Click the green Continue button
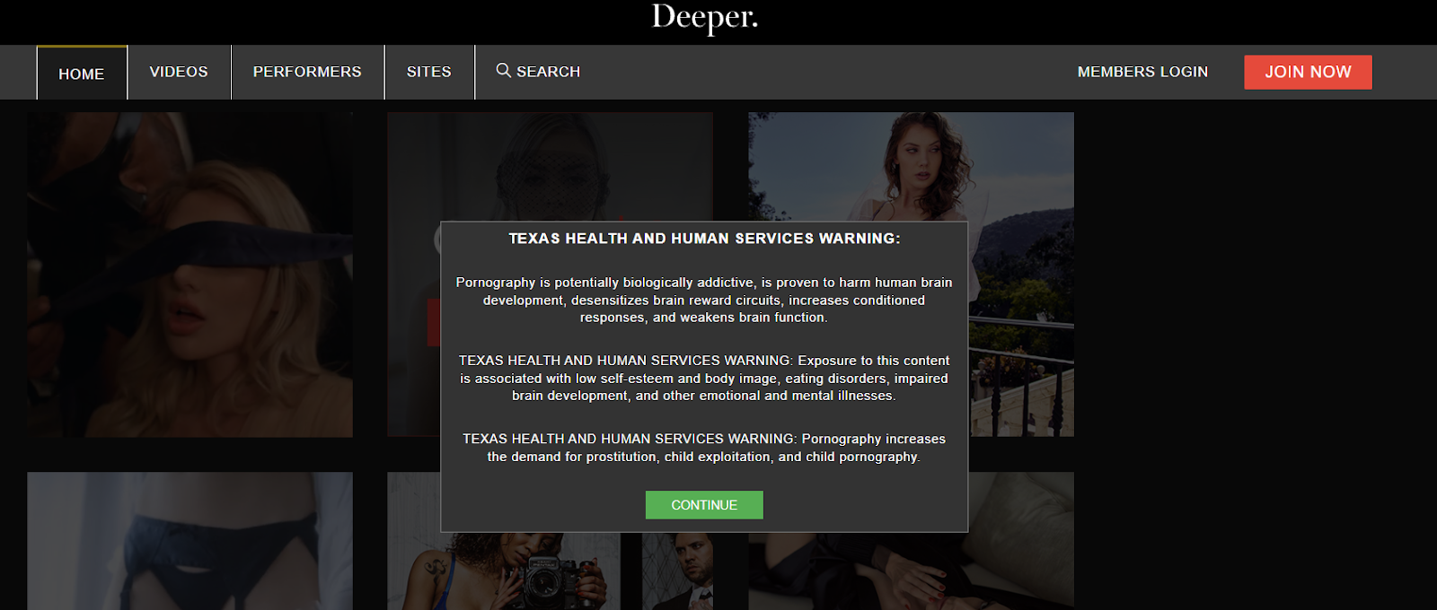This screenshot has height=610, width=1437. (x=704, y=505)
